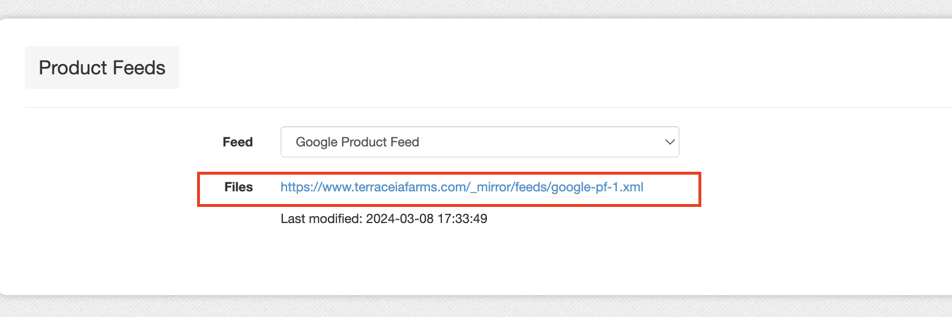Select the Product Feeds tab

point(102,67)
